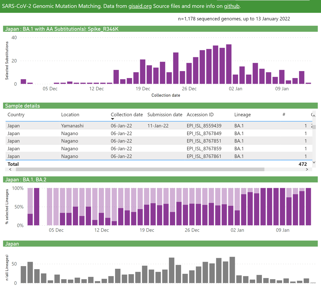Open the github link in the header
Screen dimensions: 321x289
click(232, 6)
